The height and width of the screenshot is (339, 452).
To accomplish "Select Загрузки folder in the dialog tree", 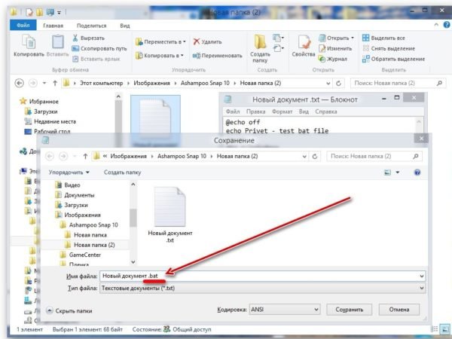I will coord(75,204).
